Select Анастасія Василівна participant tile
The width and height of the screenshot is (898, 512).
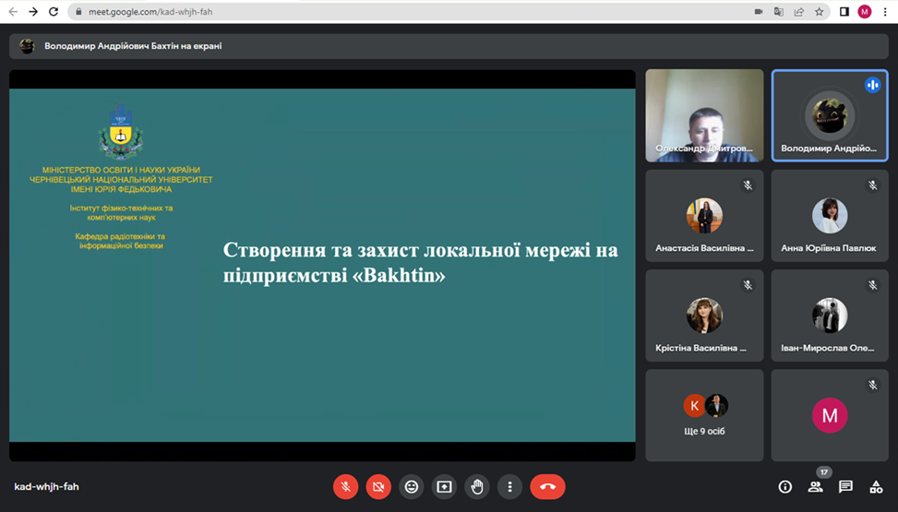coord(704,215)
